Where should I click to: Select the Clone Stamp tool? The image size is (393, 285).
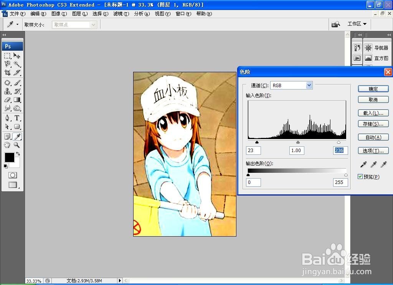coord(8,91)
